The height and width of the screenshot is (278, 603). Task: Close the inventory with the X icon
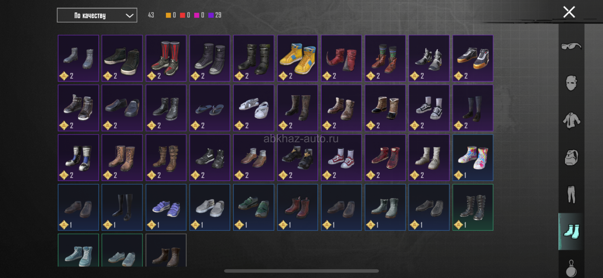pos(569,12)
